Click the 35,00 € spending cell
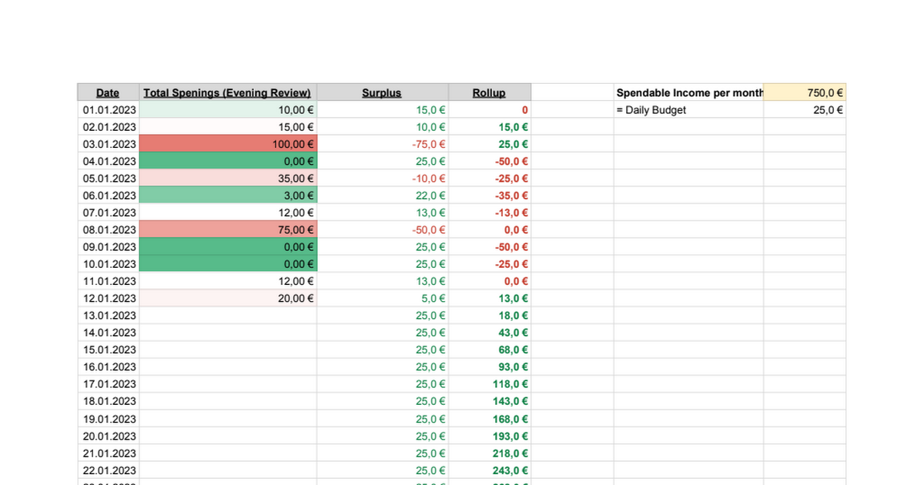 click(x=228, y=179)
